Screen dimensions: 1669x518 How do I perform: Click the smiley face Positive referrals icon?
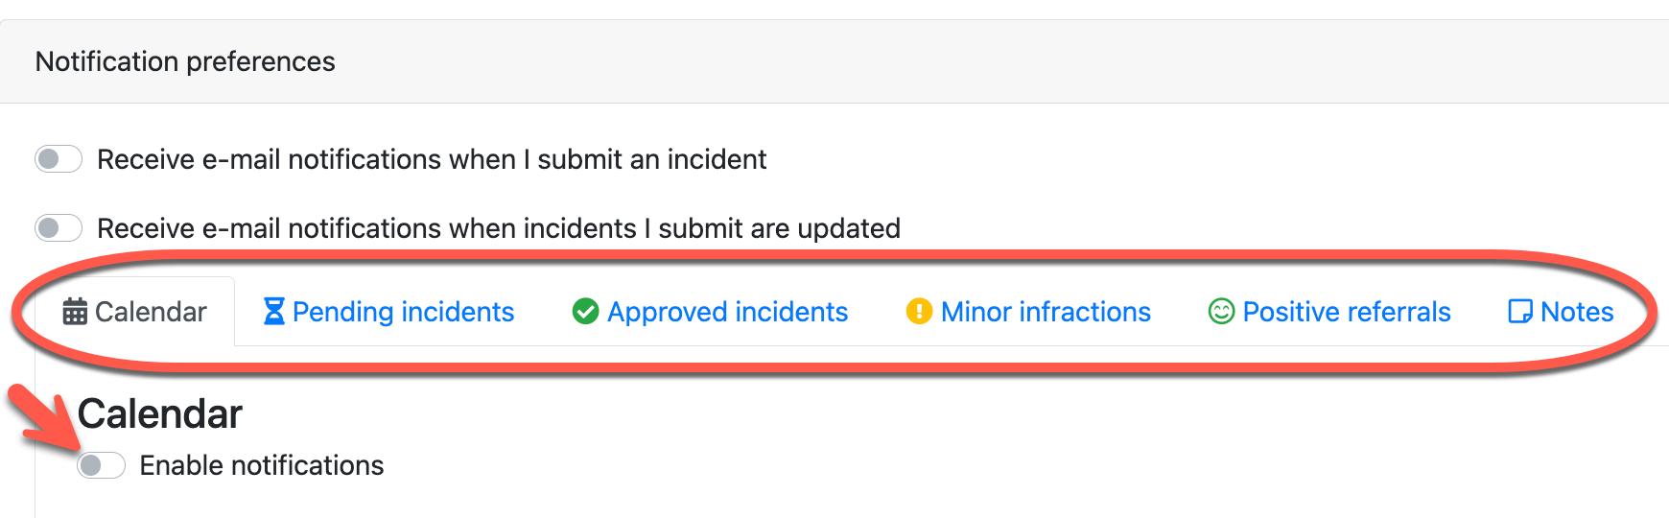(1221, 312)
